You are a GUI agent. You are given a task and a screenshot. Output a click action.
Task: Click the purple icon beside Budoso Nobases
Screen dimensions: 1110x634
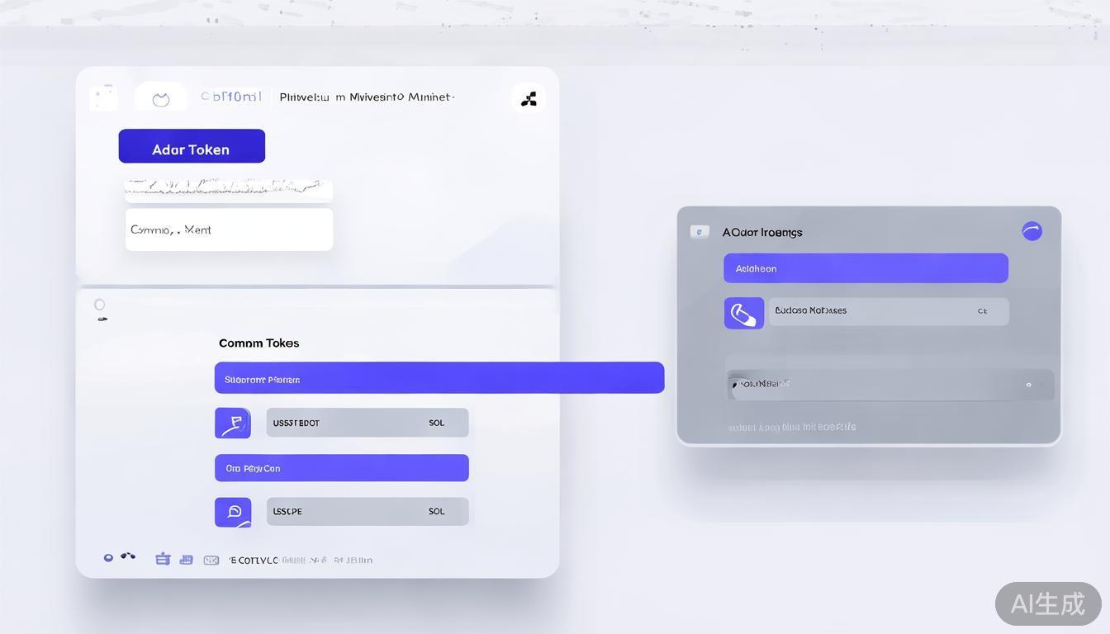[x=743, y=313]
